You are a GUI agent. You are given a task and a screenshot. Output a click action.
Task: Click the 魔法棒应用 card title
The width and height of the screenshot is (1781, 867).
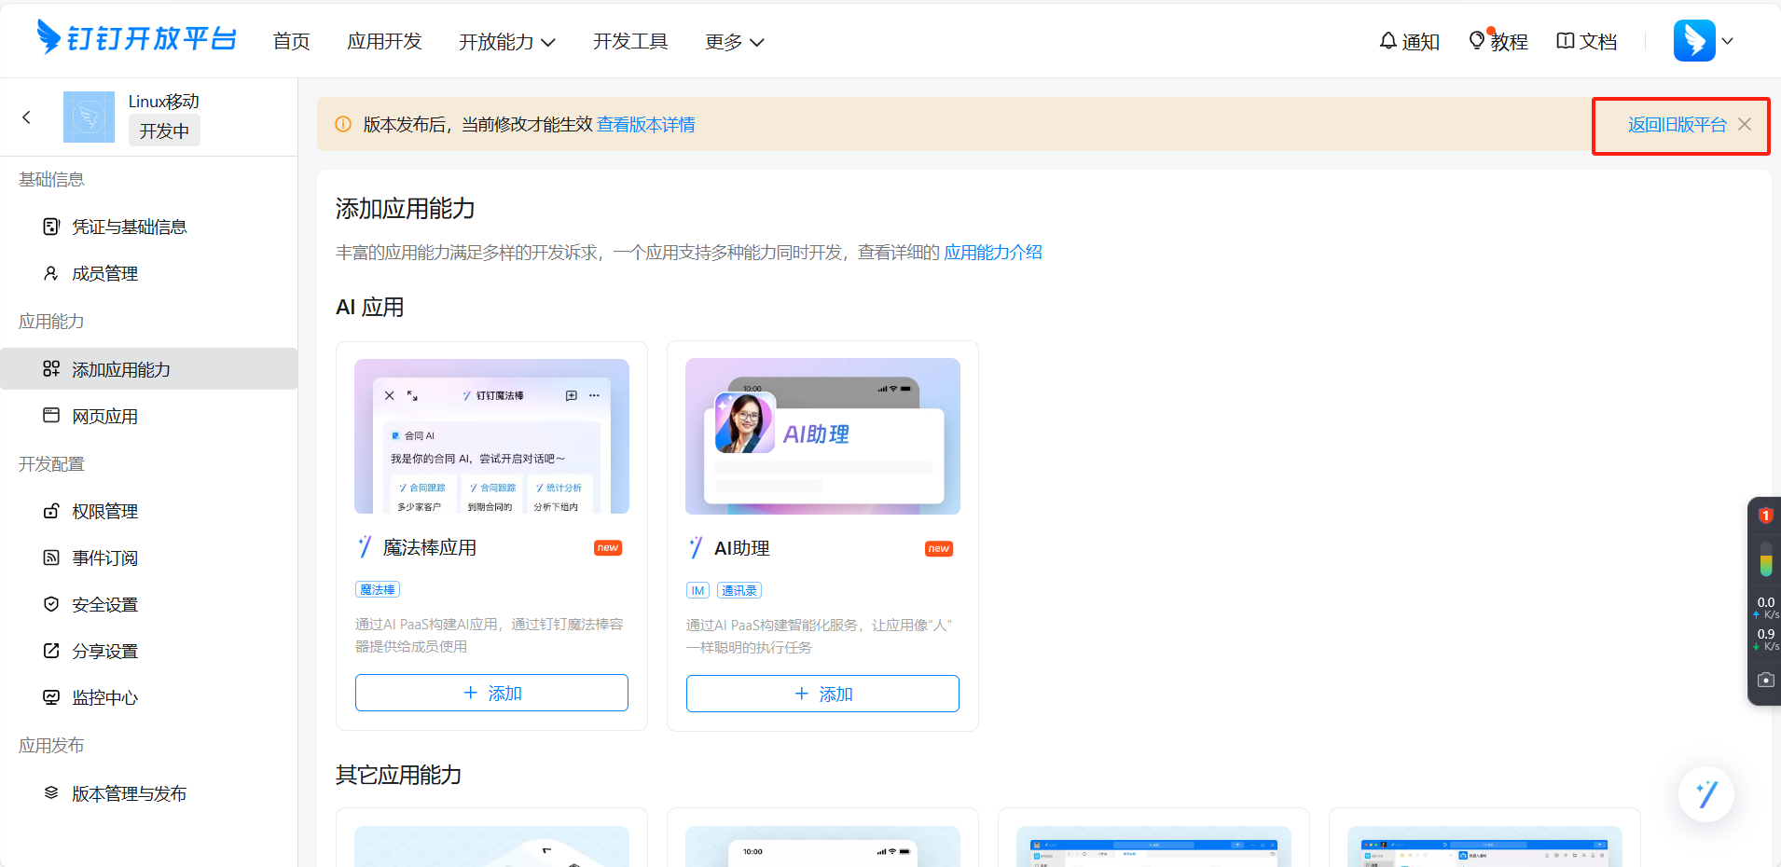click(x=430, y=547)
